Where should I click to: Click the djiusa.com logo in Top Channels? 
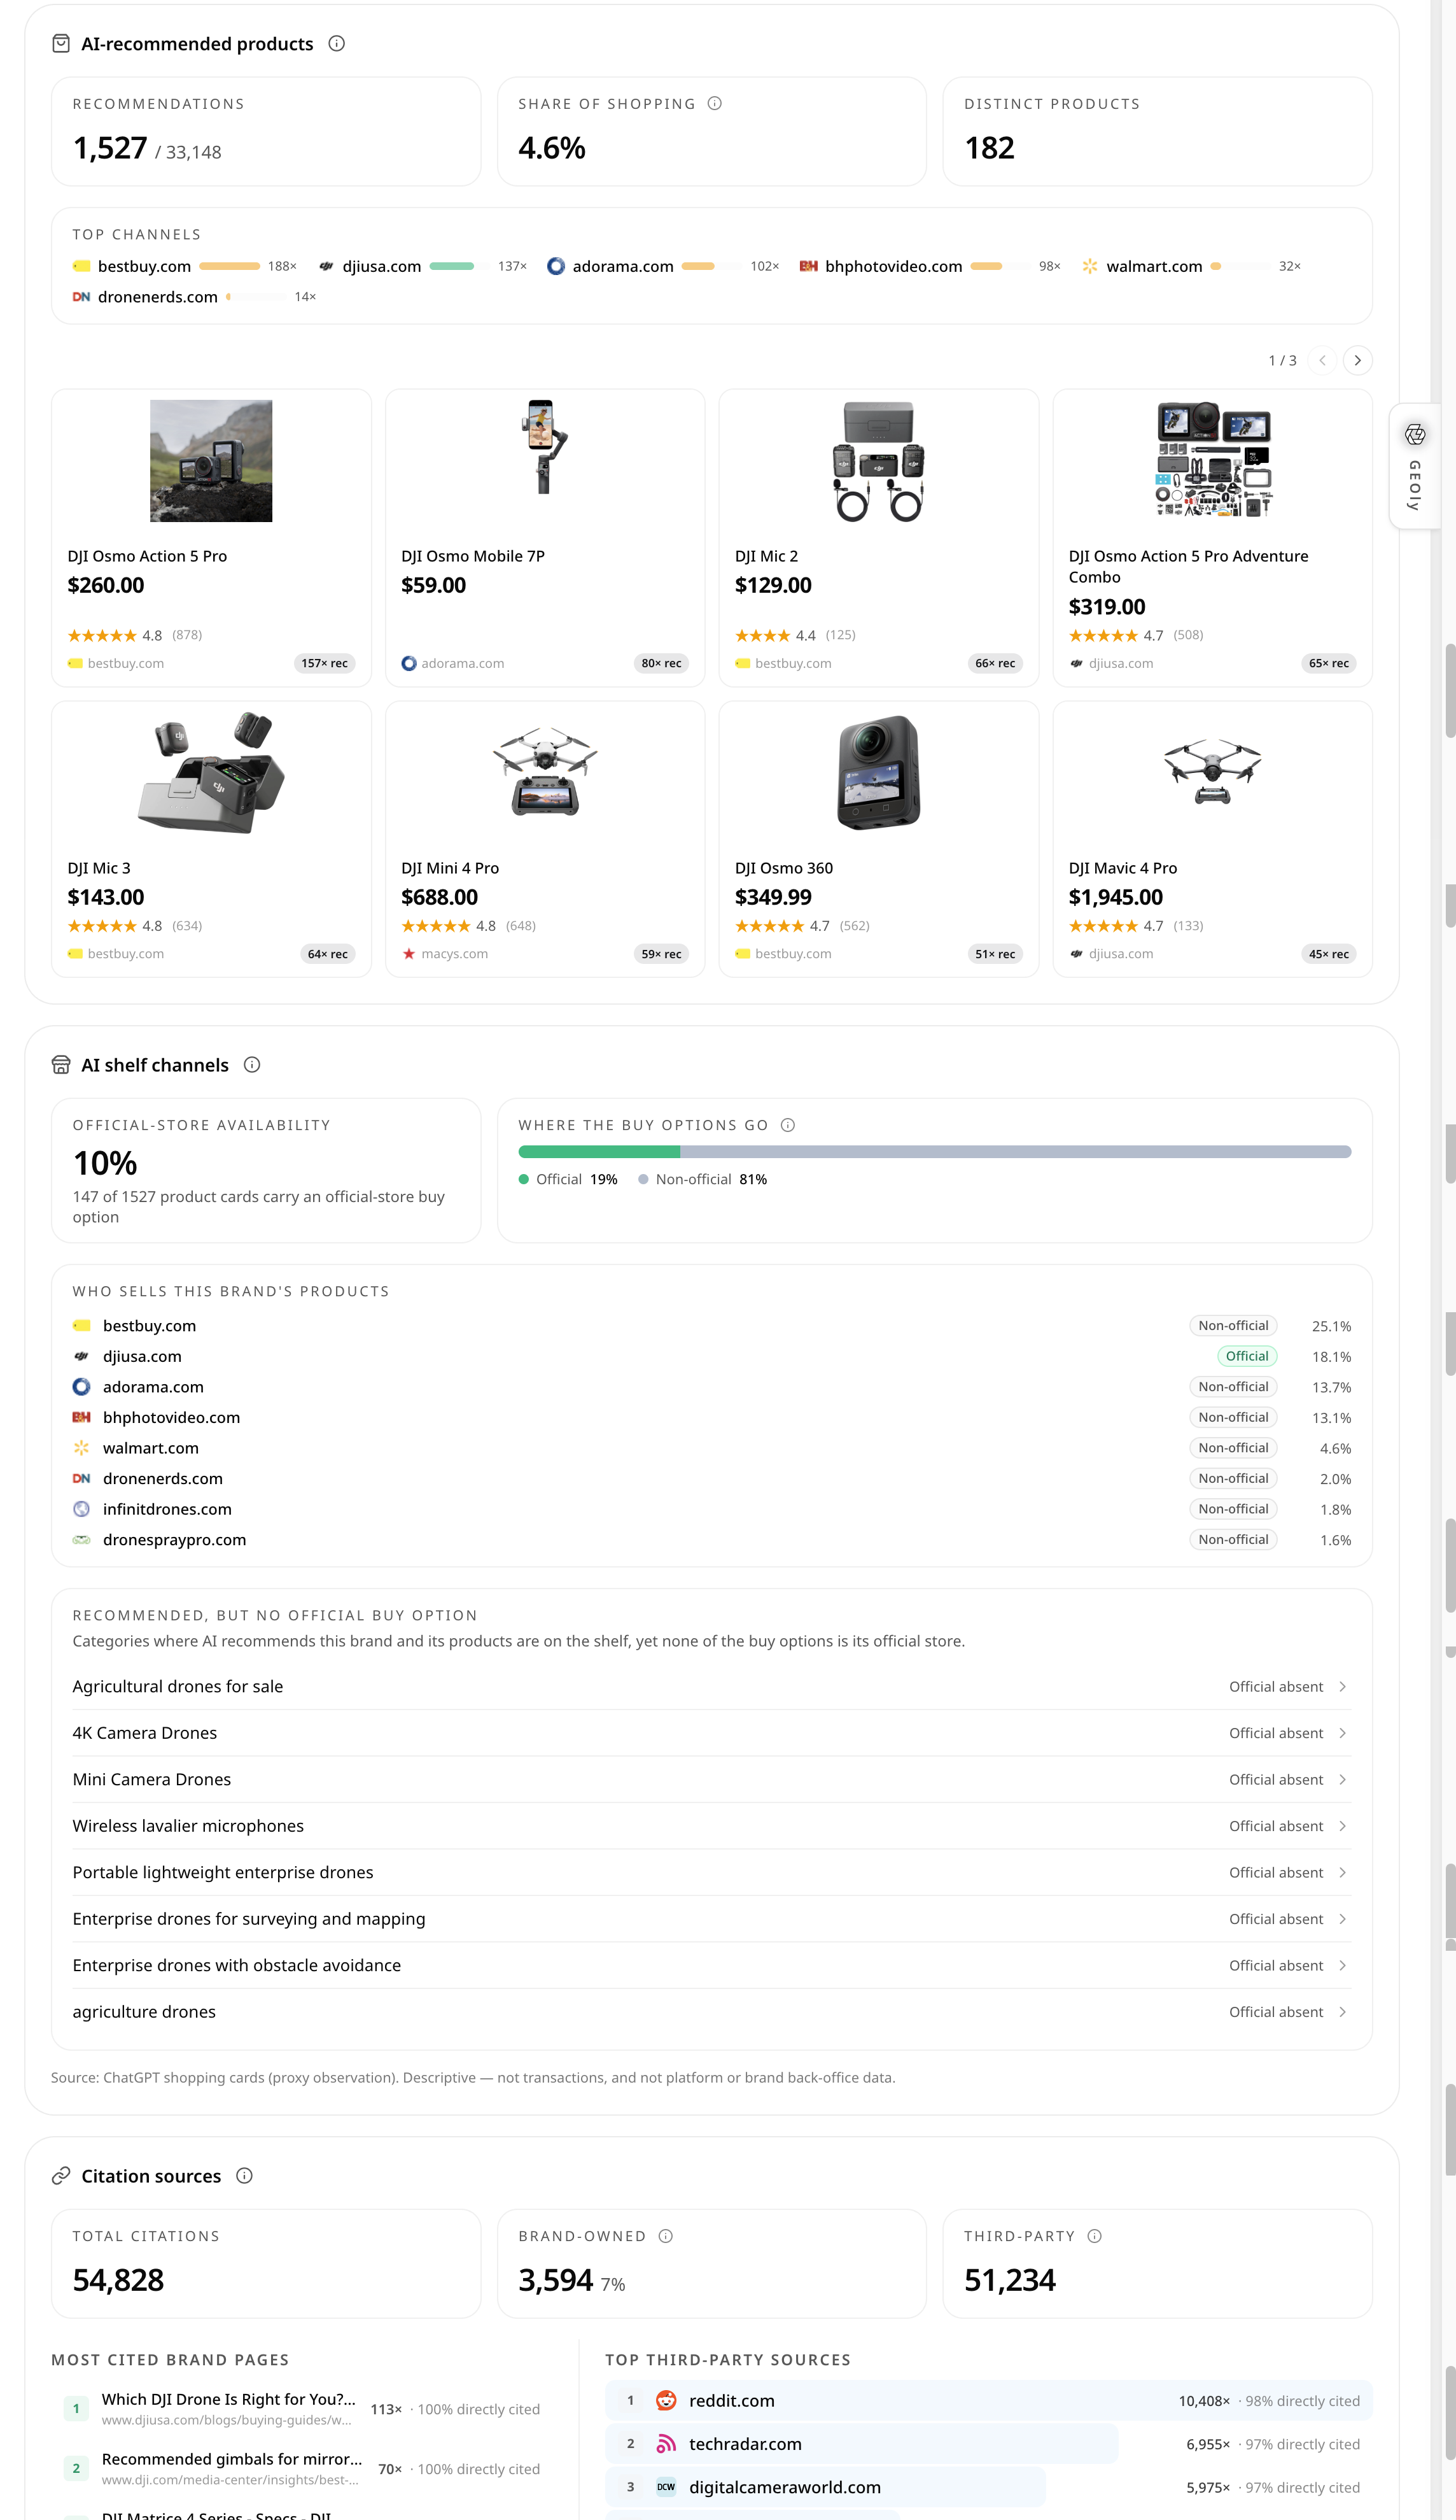point(326,266)
